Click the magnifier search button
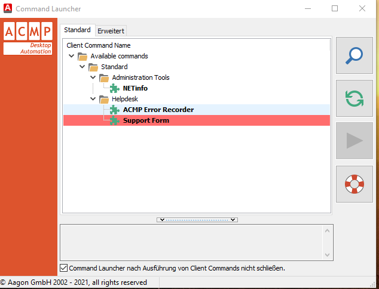 coord(354,55)
